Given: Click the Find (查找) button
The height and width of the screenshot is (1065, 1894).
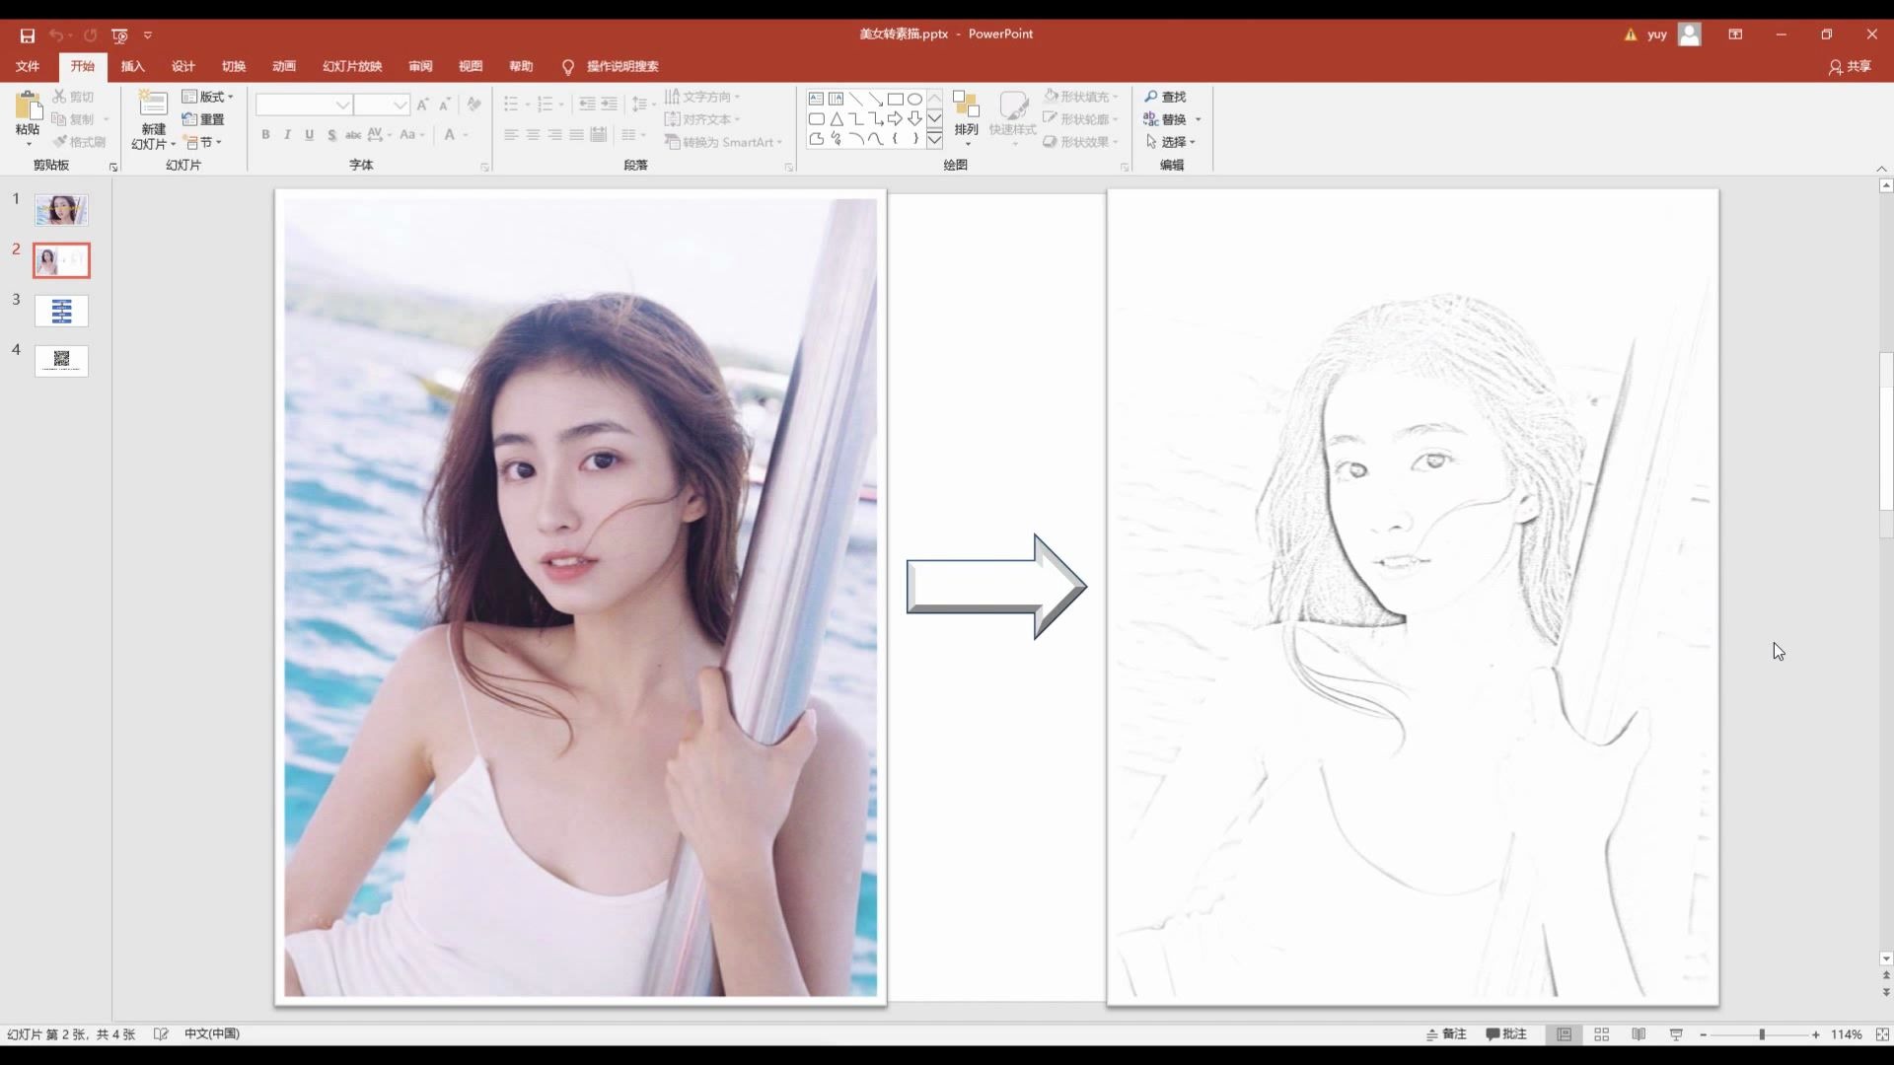Looking at the screenshot, I should coord(1165,97).
